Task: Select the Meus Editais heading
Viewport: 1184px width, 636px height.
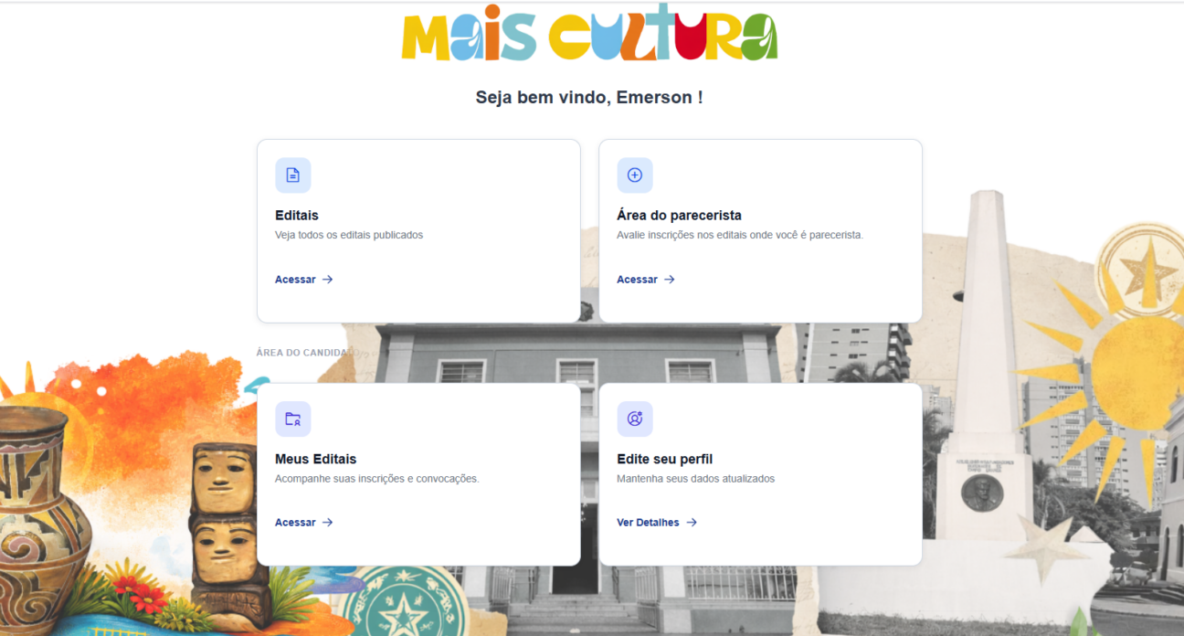Action: (316, 459)
